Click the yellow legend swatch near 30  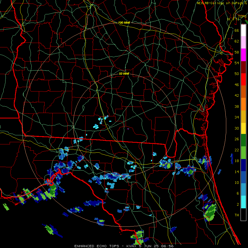[x=243, y=128]
